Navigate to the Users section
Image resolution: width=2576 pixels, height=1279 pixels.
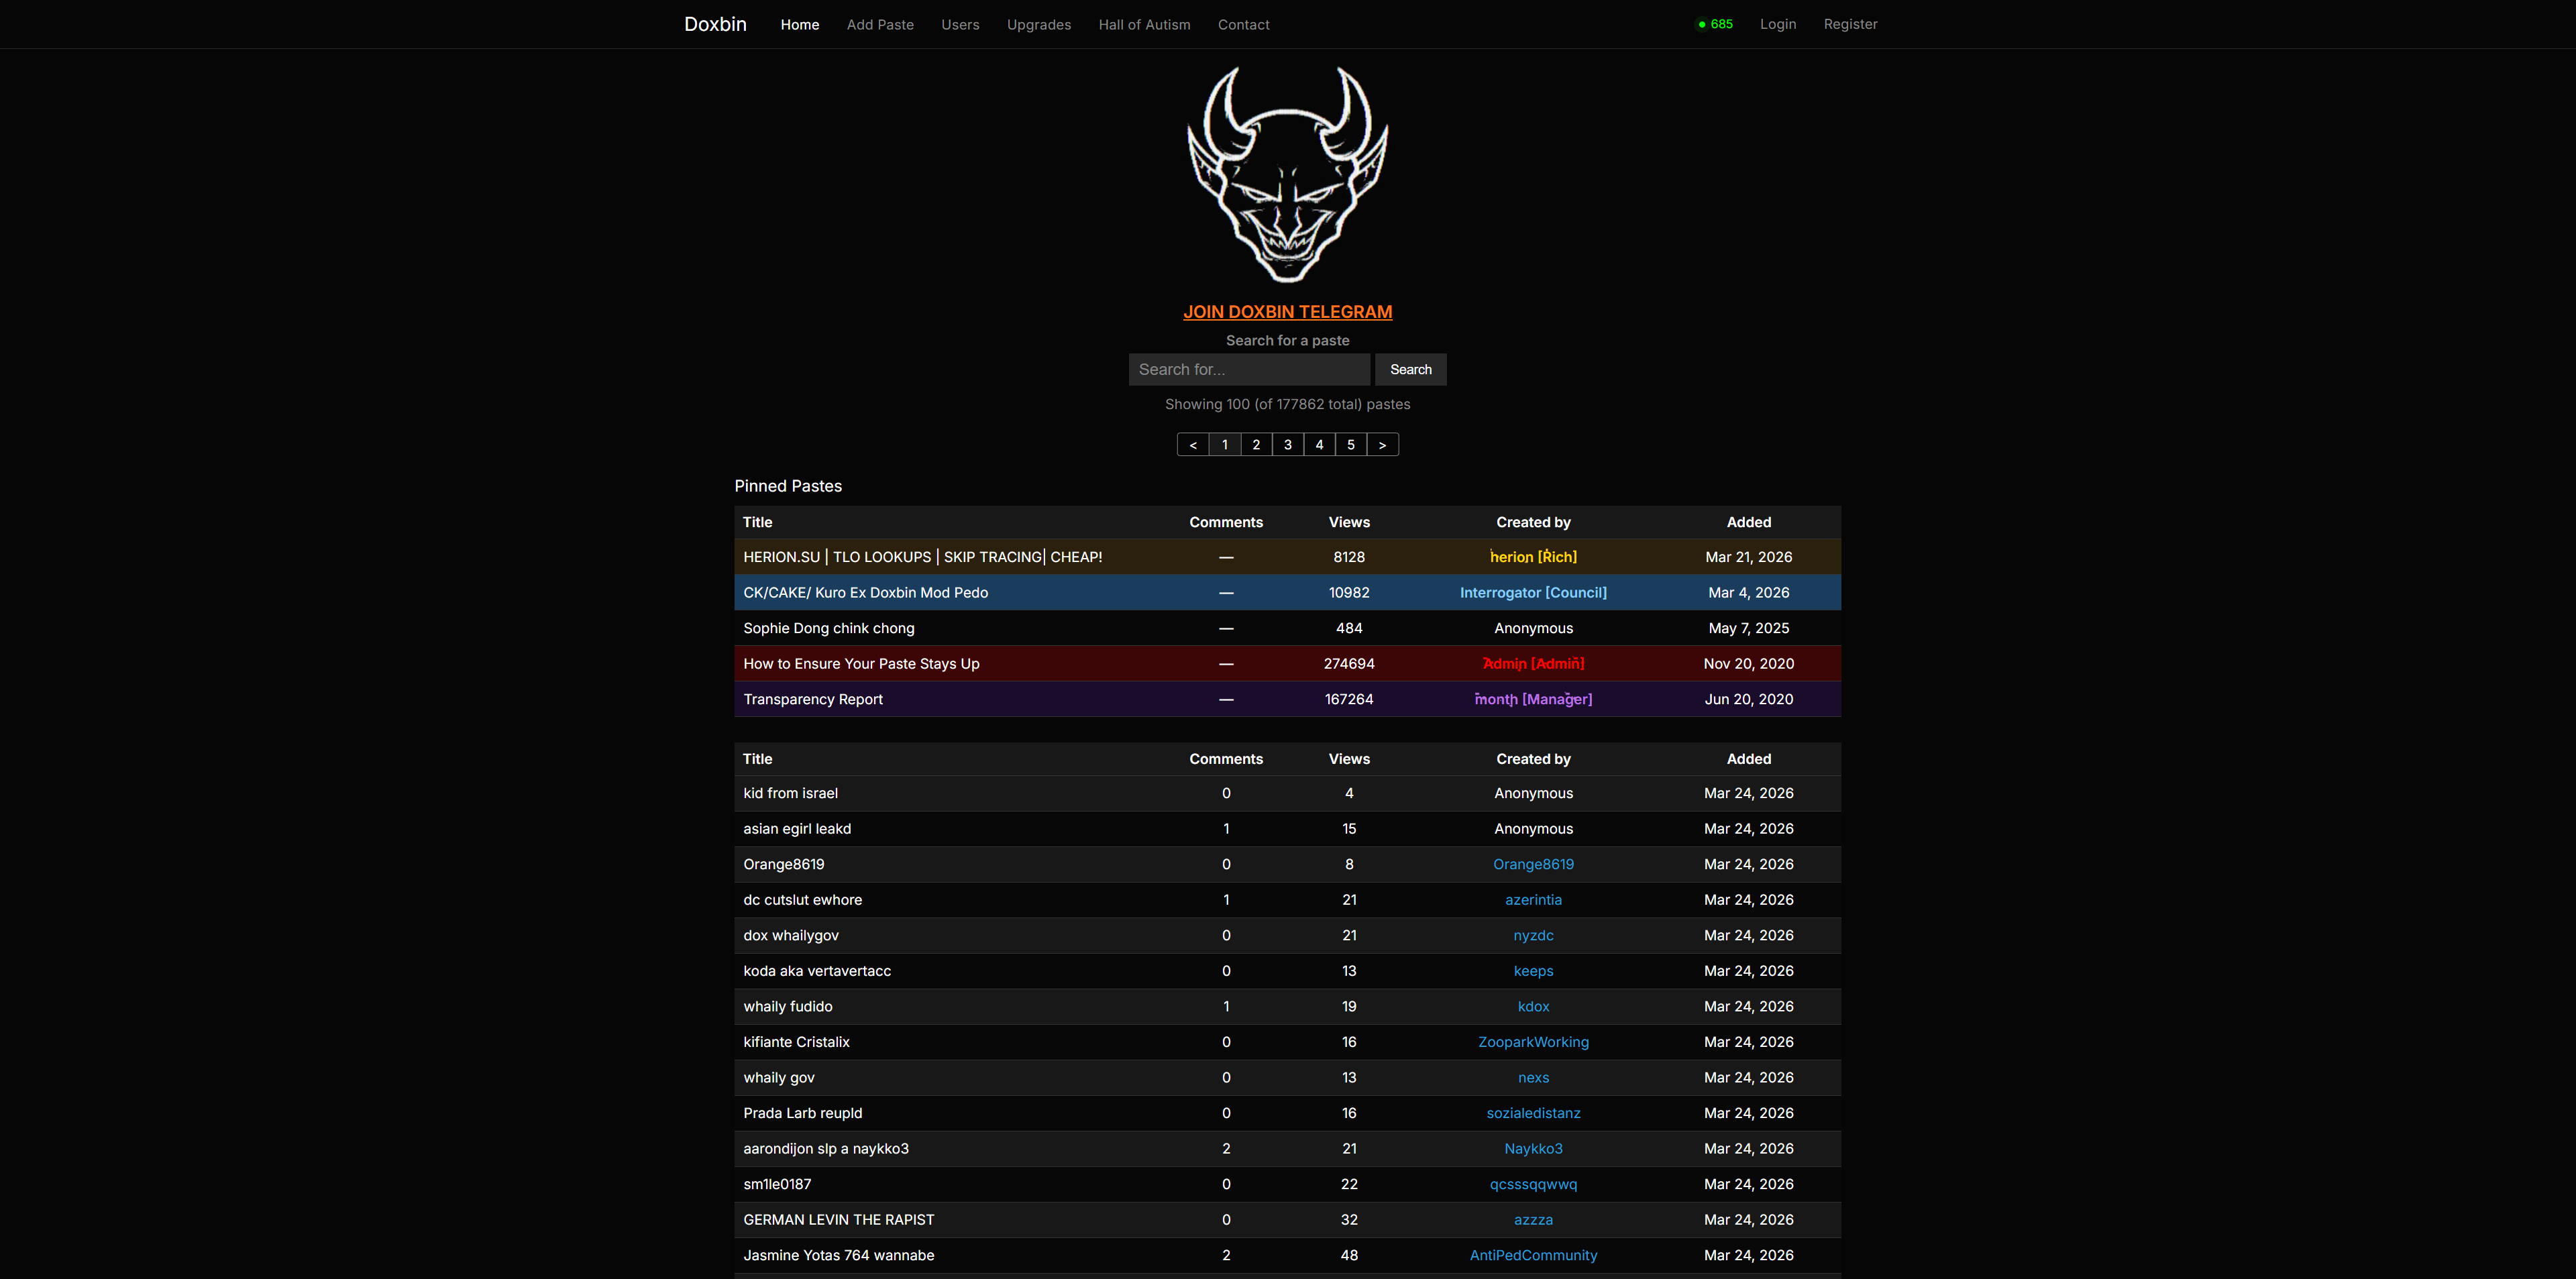click(x=960, y=24)
